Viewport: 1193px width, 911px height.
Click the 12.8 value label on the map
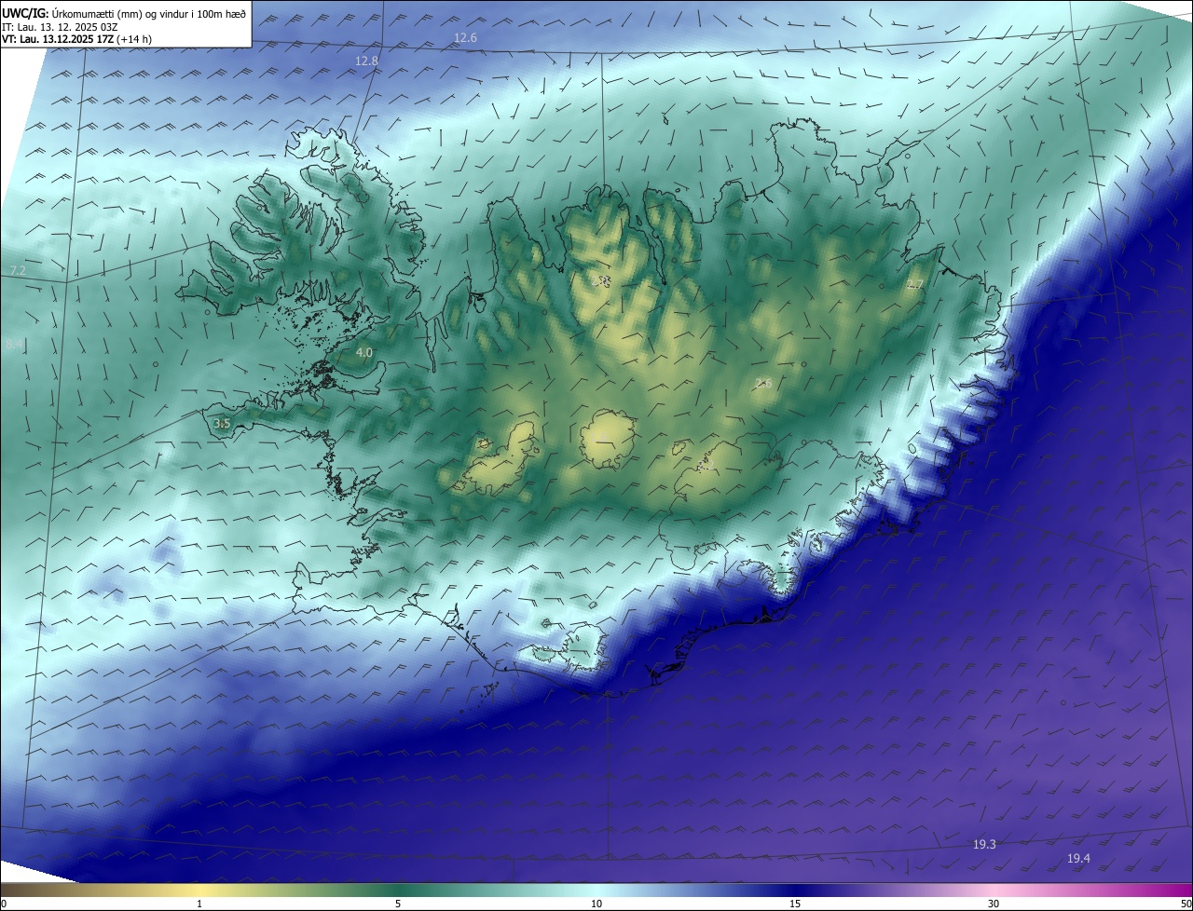(367, 61)
